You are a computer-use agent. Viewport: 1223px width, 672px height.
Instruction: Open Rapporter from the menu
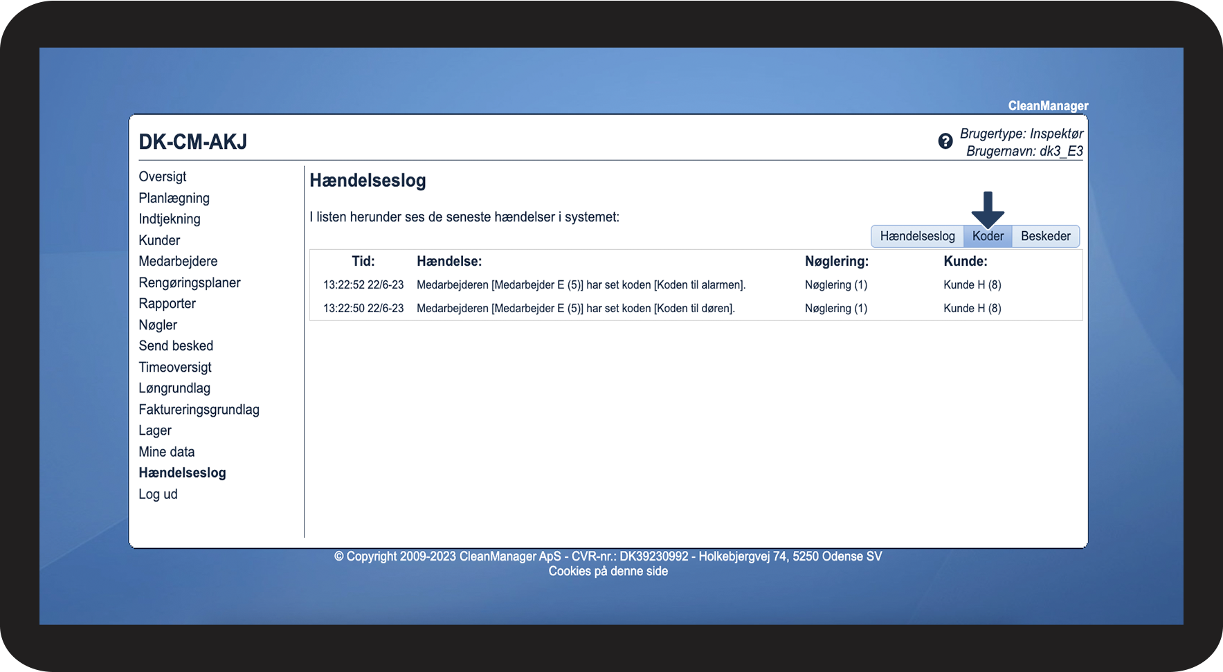point(167,303)
